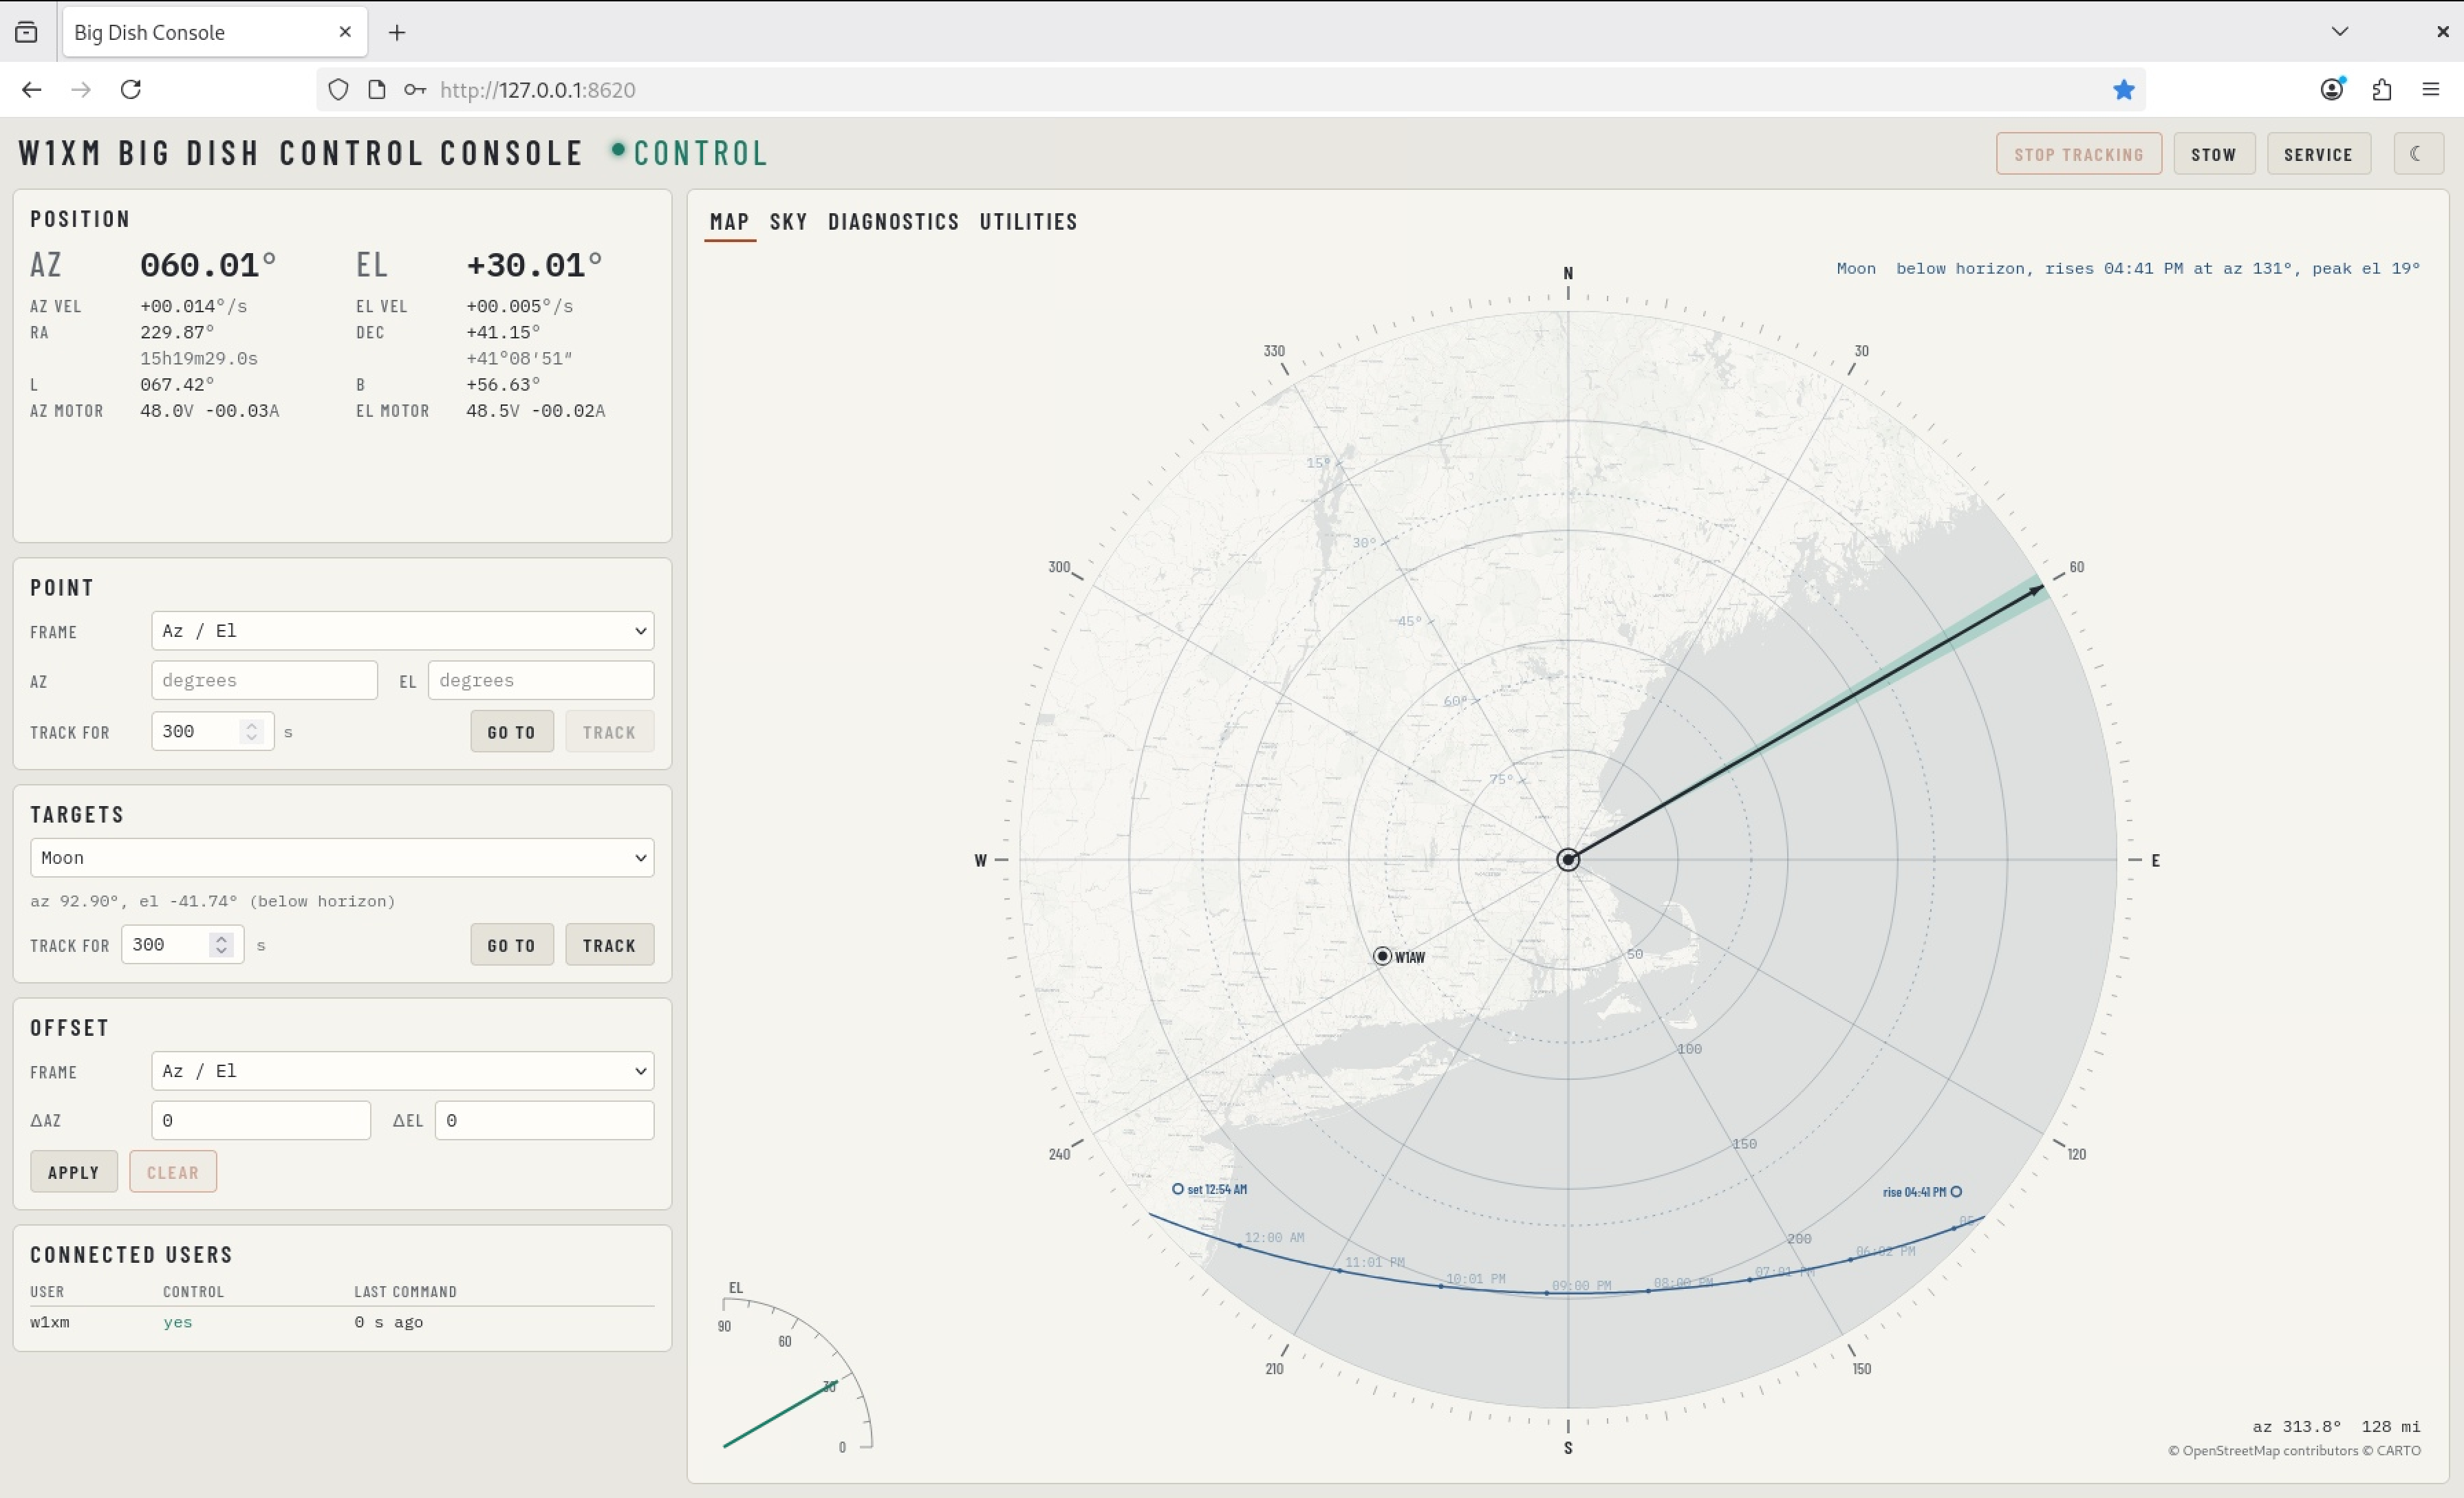
Task: Click the bookmark star icon
Action: [x=2123, y=90]
